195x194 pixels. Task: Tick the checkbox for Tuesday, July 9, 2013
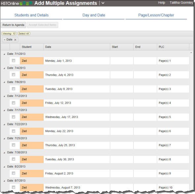[x=14, y=89]
